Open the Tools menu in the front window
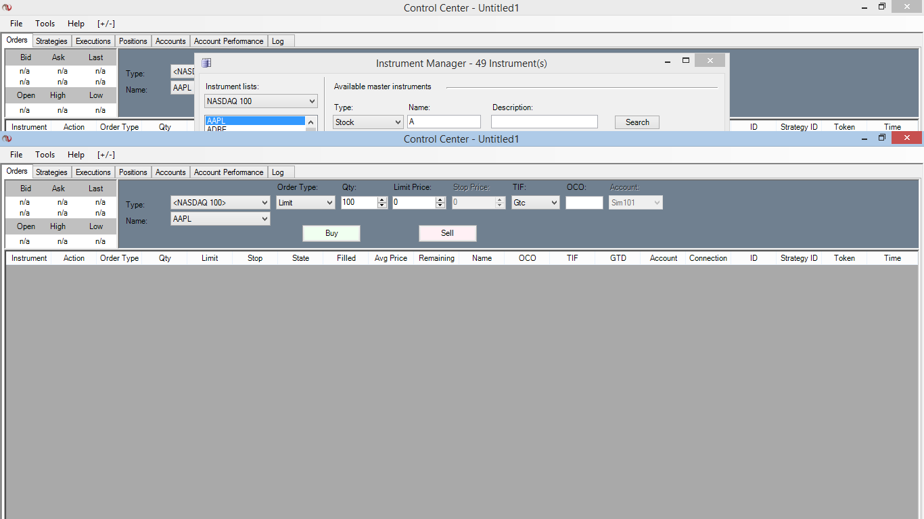This screenshot has height=519, width=924. pos(45,155)
